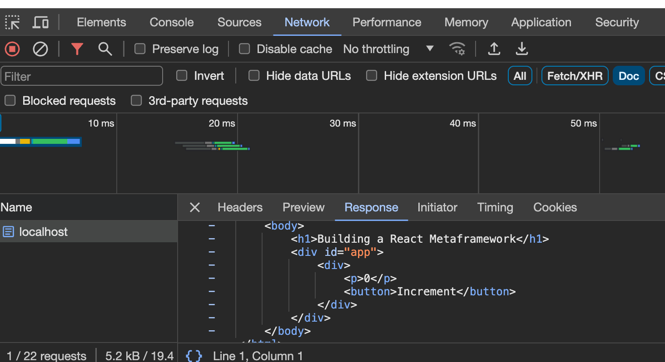Clear the network log
This screenshot has width=665, height=362.
(x=40, y=49)
